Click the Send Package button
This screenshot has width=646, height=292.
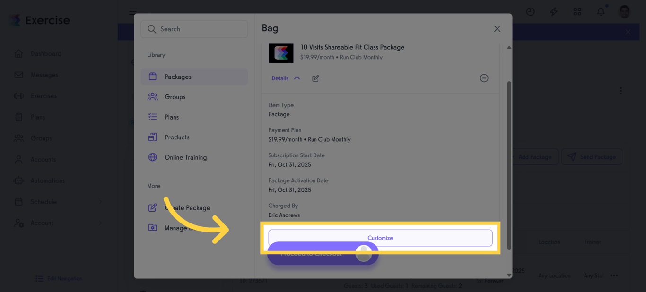tap(592, 156)
